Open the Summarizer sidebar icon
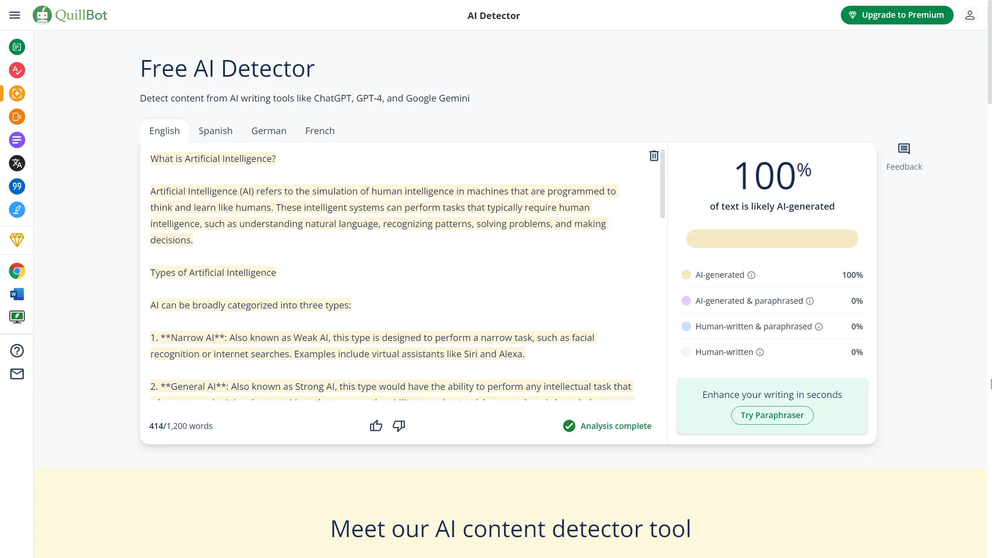 (17, 140)
